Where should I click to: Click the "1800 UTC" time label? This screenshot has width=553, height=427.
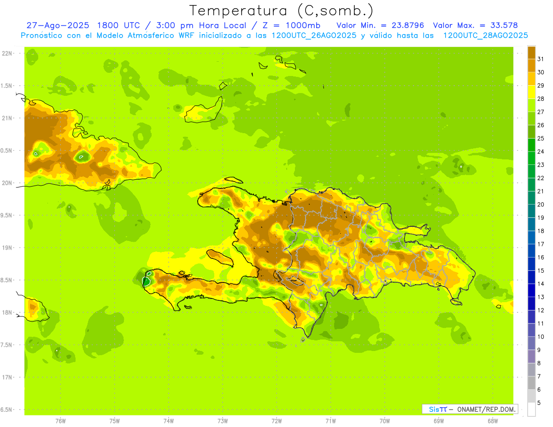click(118, 25)
